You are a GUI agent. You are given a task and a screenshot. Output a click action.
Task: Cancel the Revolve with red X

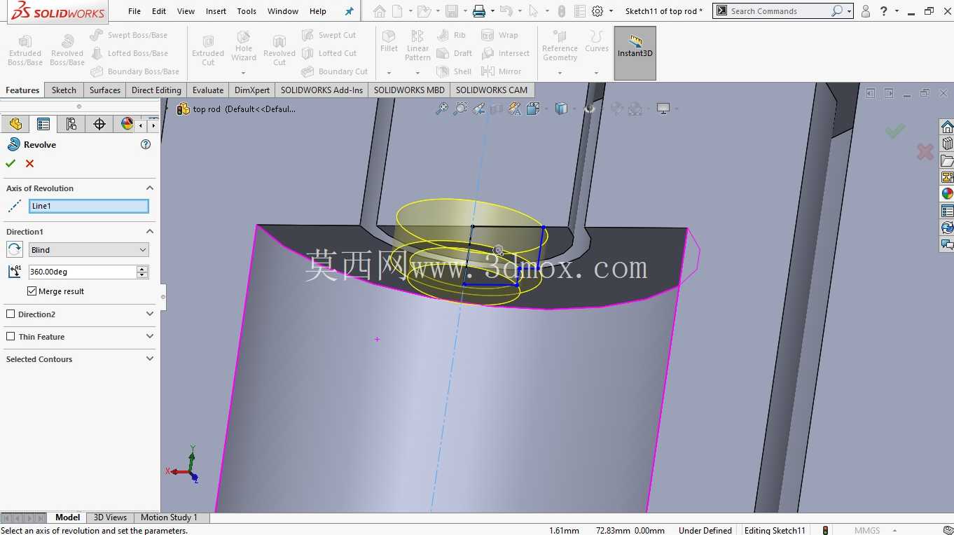coord(29,163)
